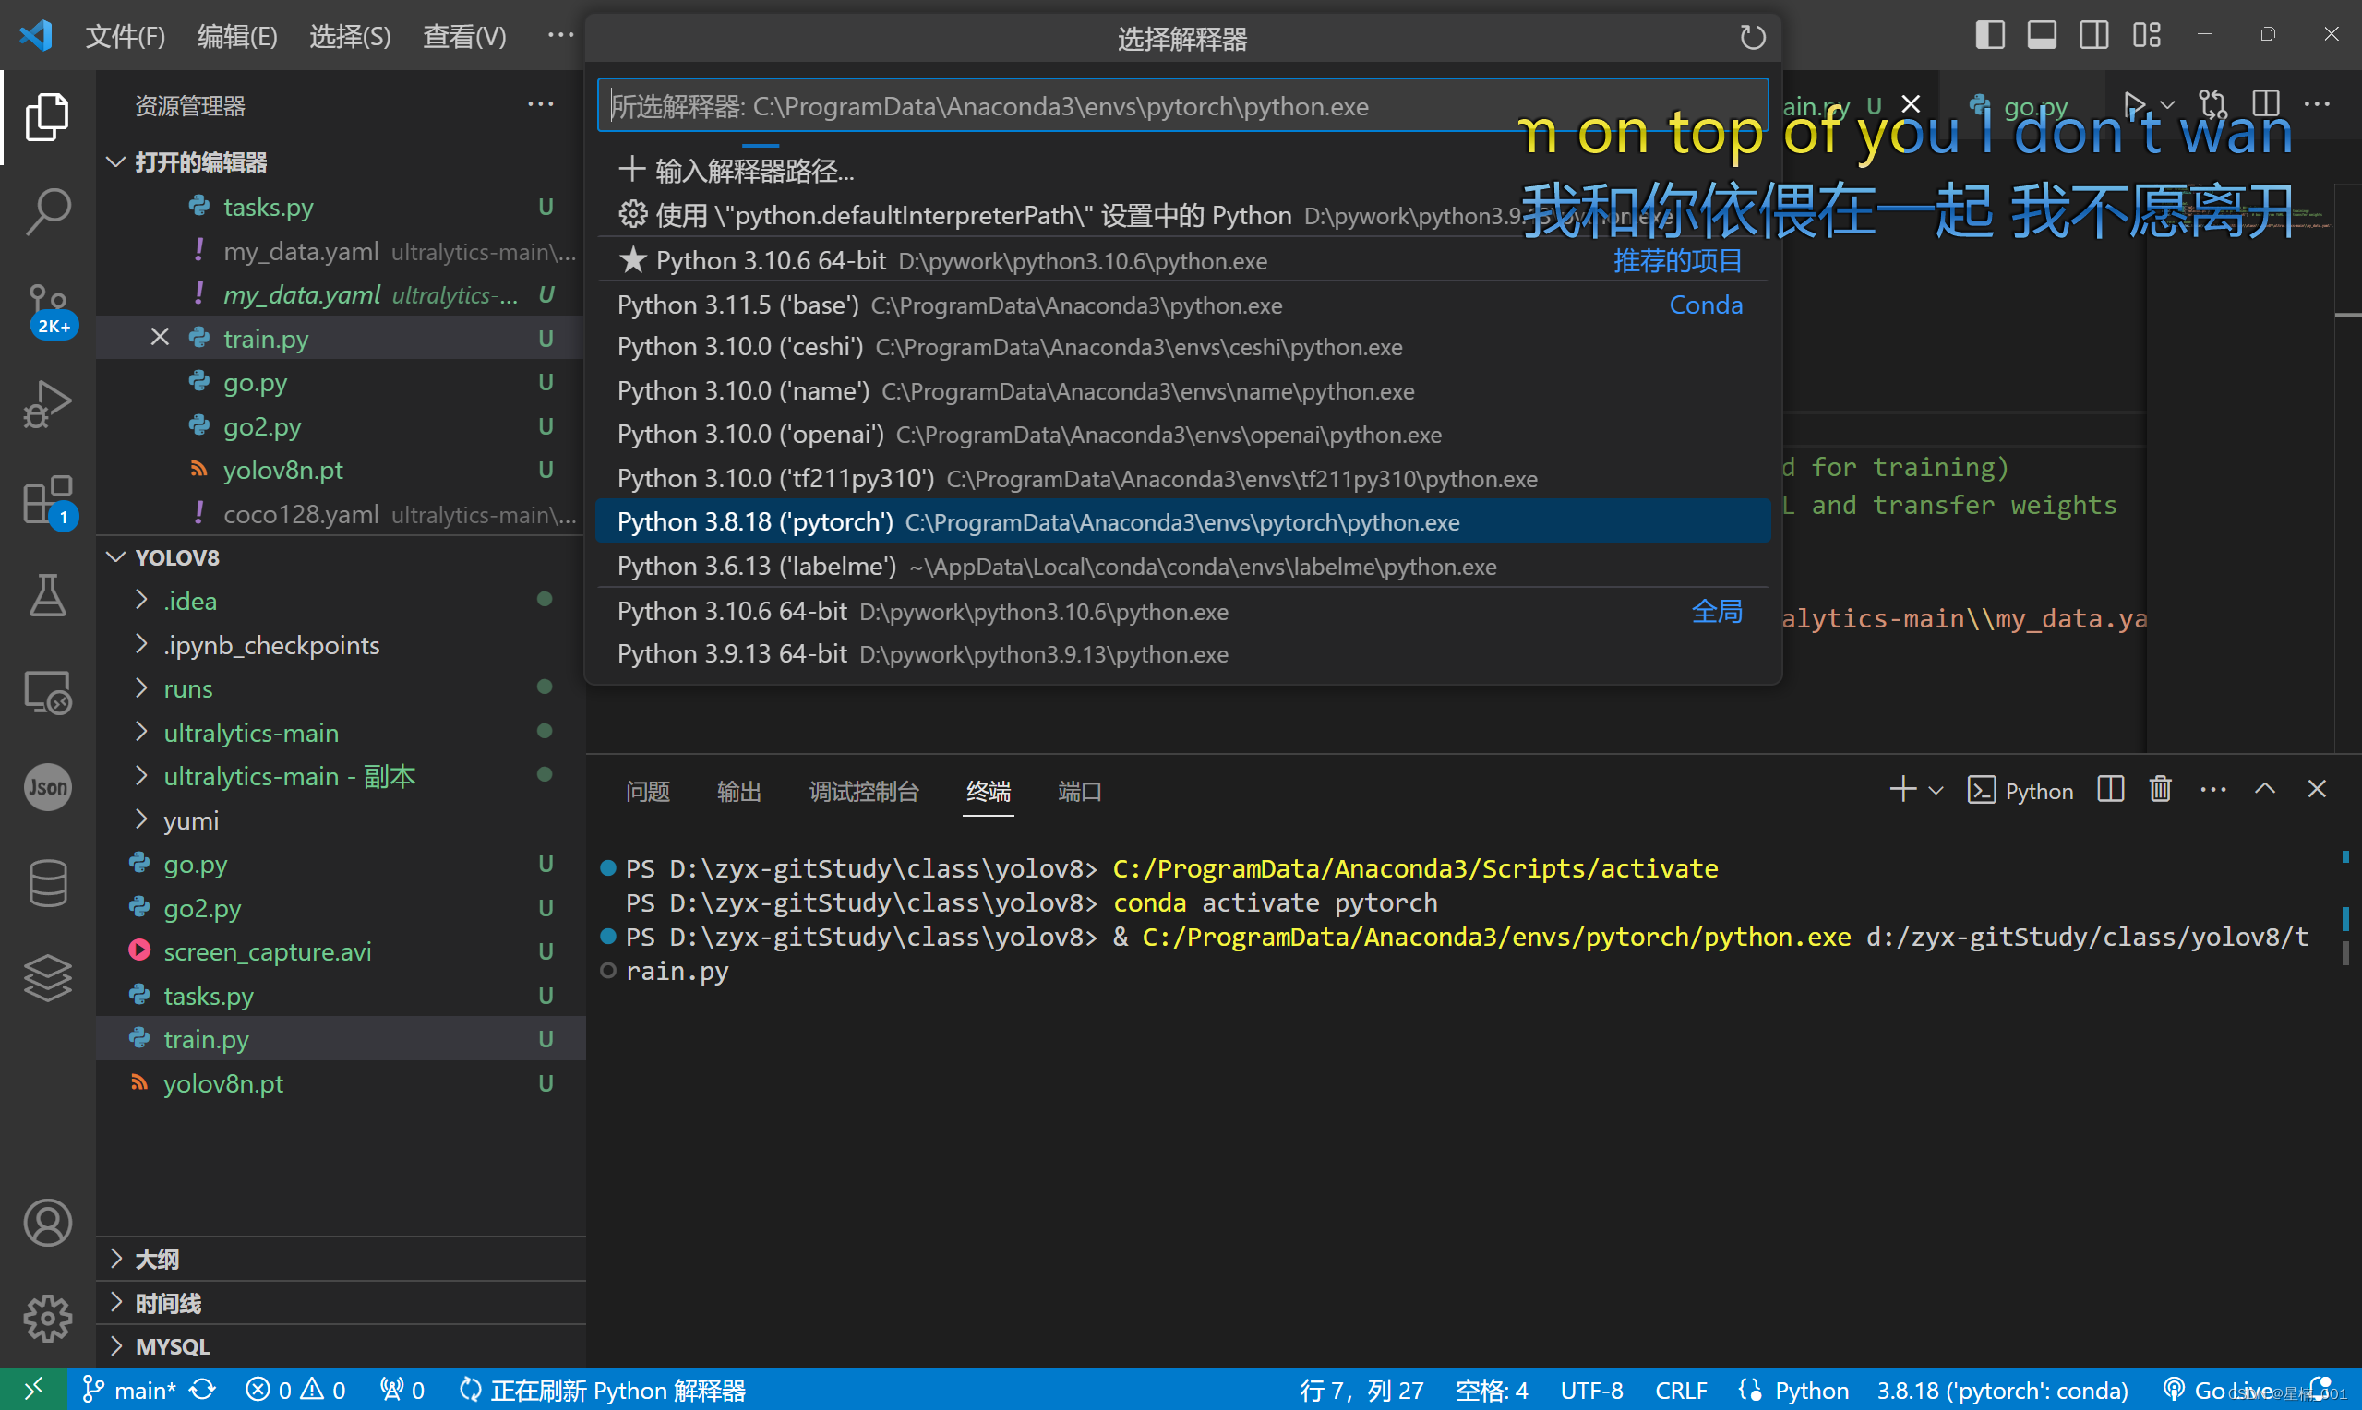The width and height of the screenshot is (2362, 1410).
Task: Toggle the bottom panel layout button
Action: 2042,35
